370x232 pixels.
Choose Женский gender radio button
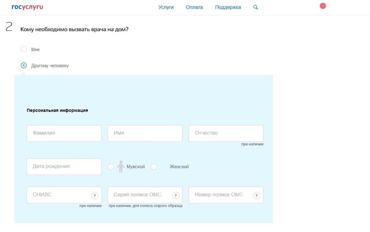(x=154, y=167)
